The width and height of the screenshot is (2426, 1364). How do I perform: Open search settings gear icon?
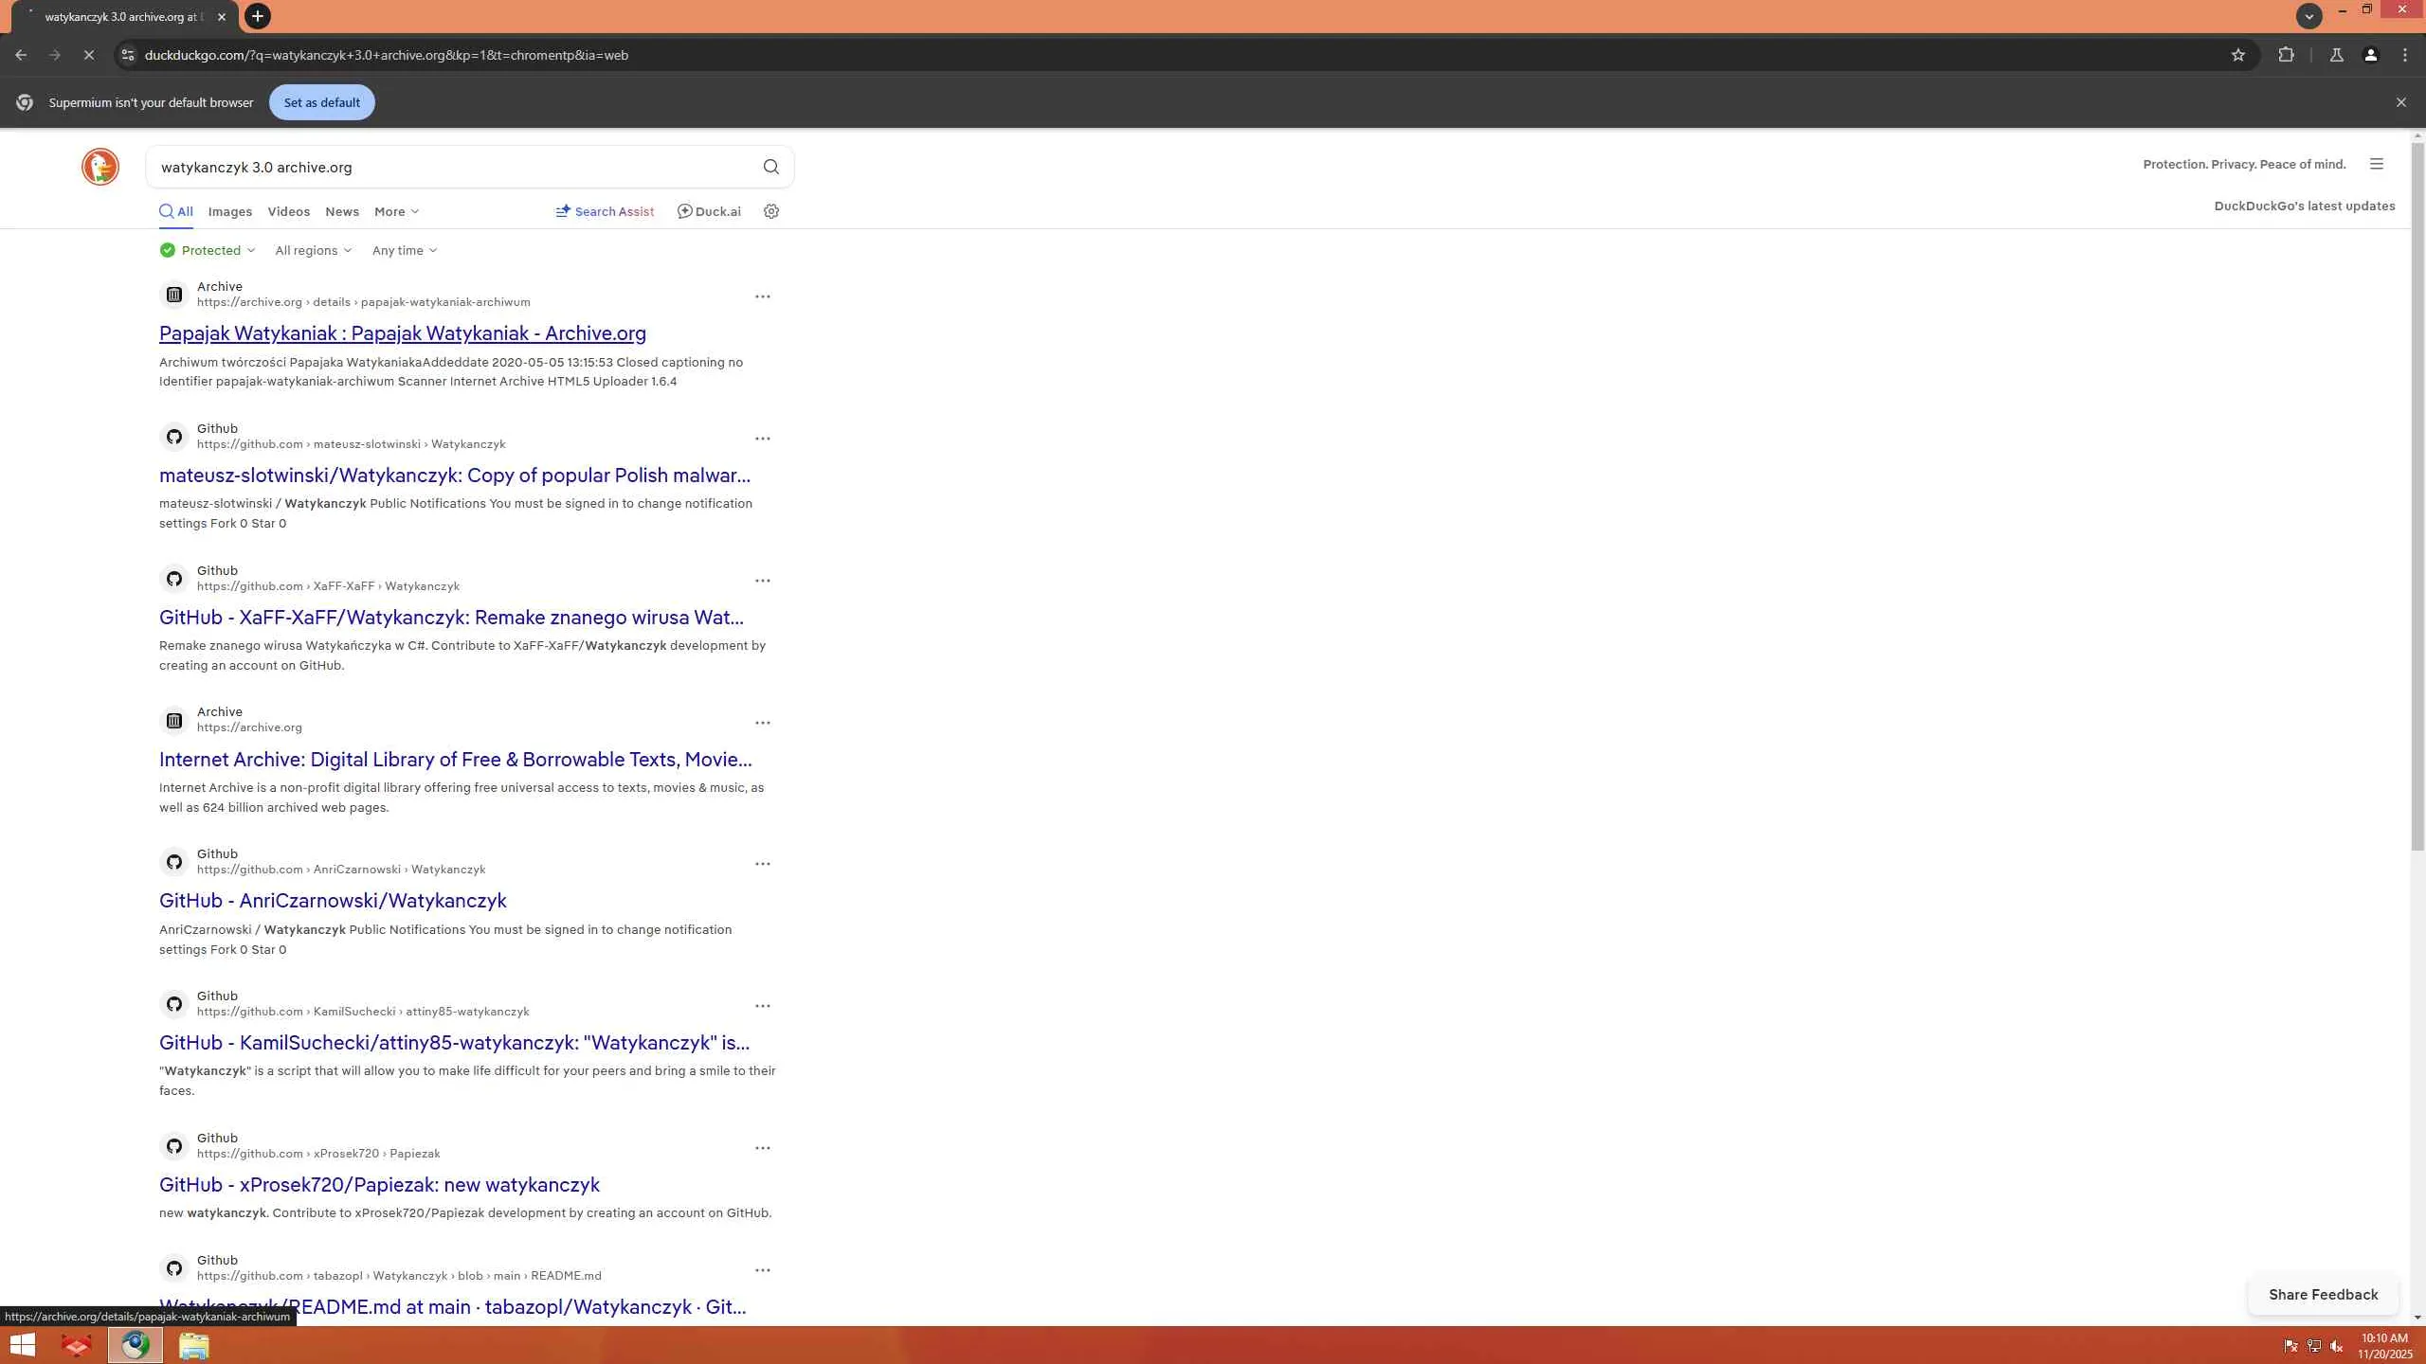coord(771,211)
